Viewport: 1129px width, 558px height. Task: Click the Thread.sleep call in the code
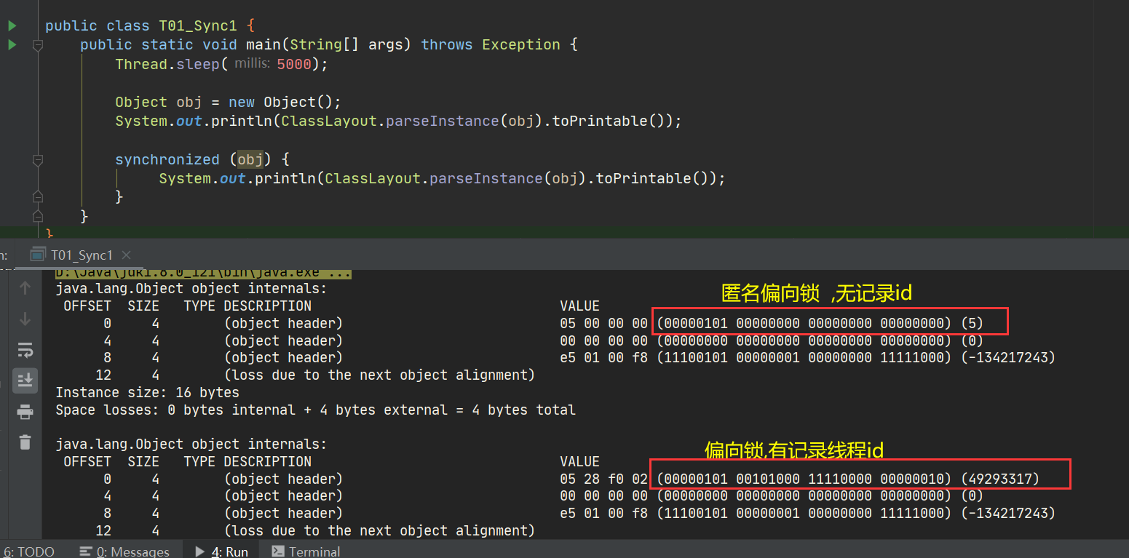click(x=167, y=64)
